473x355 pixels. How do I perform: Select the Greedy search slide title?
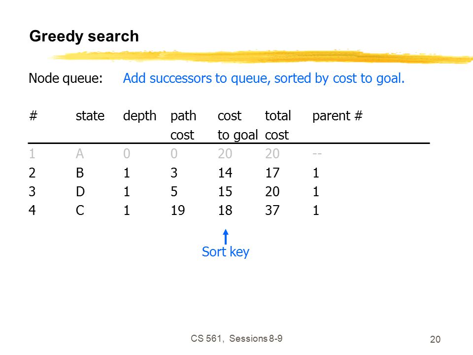[84, 36]
